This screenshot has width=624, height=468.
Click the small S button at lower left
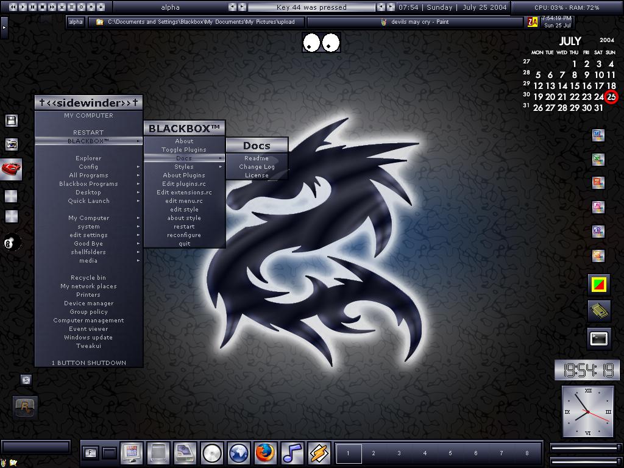pyautogui.click(x=26, y=380)
